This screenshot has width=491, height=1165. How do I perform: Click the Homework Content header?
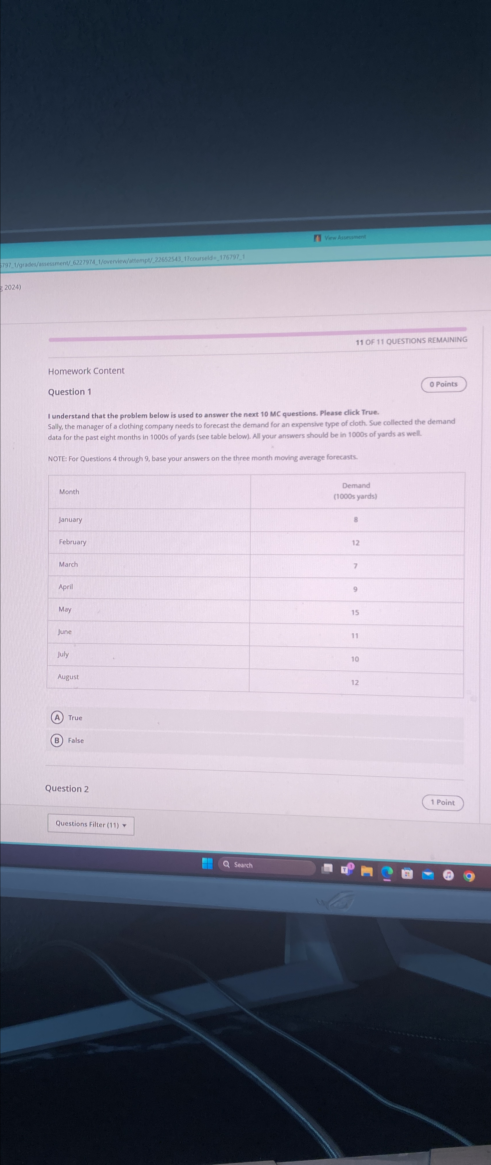(86, 371)
